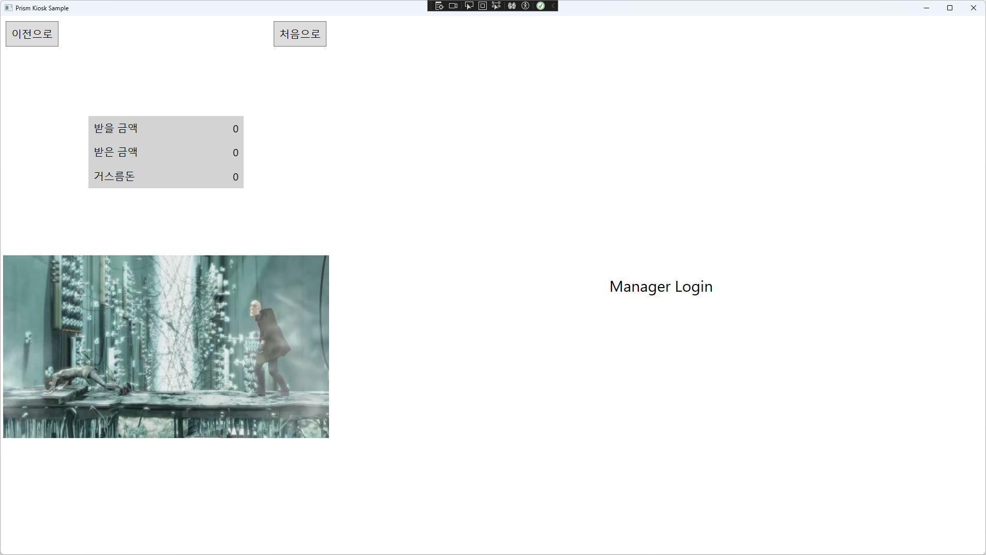Toggle Display Layout Adorners icon

[483, 6]
